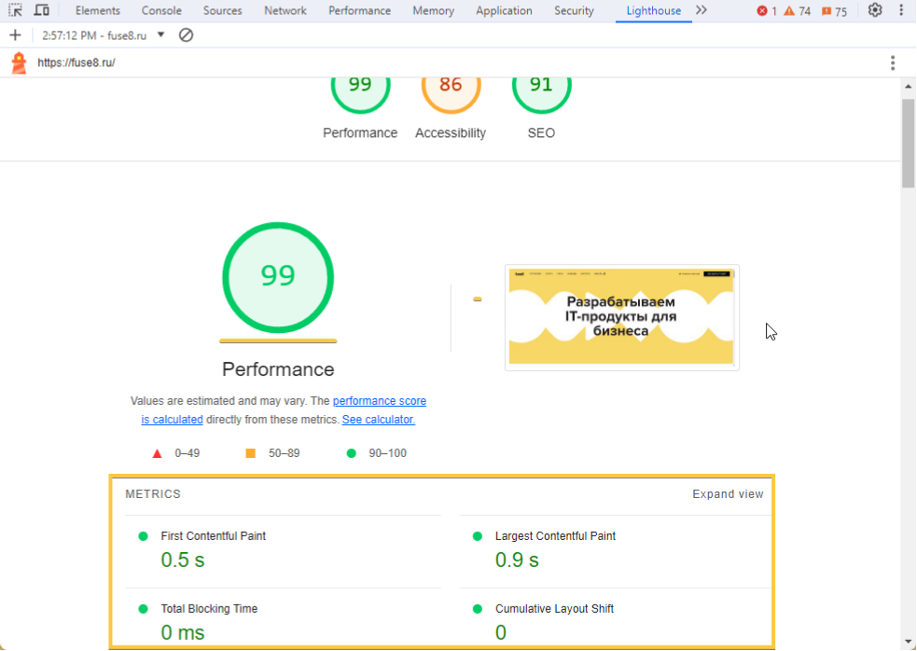This screenshot has height=651, width=917.
Task: Show more DevTools tabs chevron
Action: point(702,10)
